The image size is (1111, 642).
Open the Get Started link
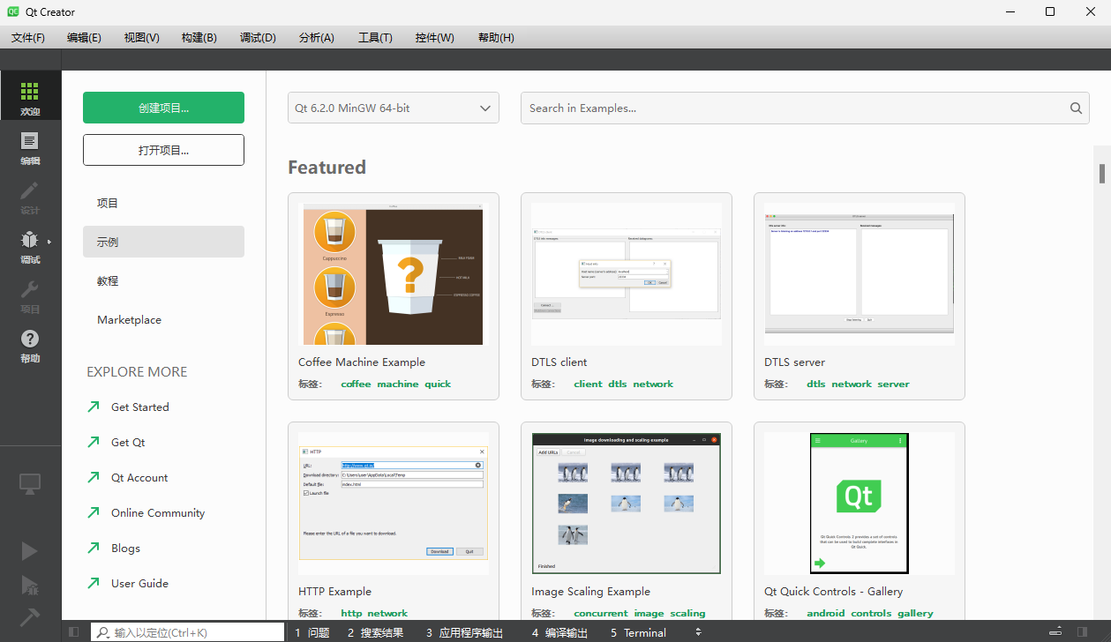(139, 407)
